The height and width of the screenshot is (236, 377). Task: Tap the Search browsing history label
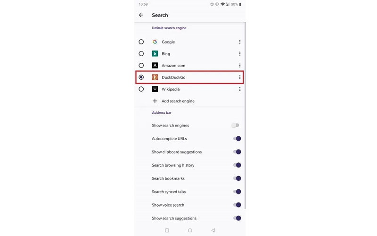click(173, 165)
